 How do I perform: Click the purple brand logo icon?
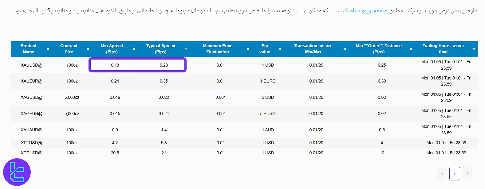click(17, 172)
